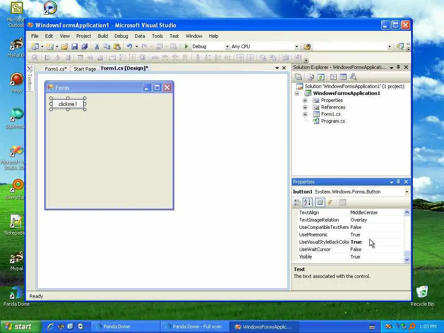The height and width of the screenshot is (333, 444).
Task: Open the Undo history dropdown arrow
Action: pyautogui.click(x=137, y=46)
